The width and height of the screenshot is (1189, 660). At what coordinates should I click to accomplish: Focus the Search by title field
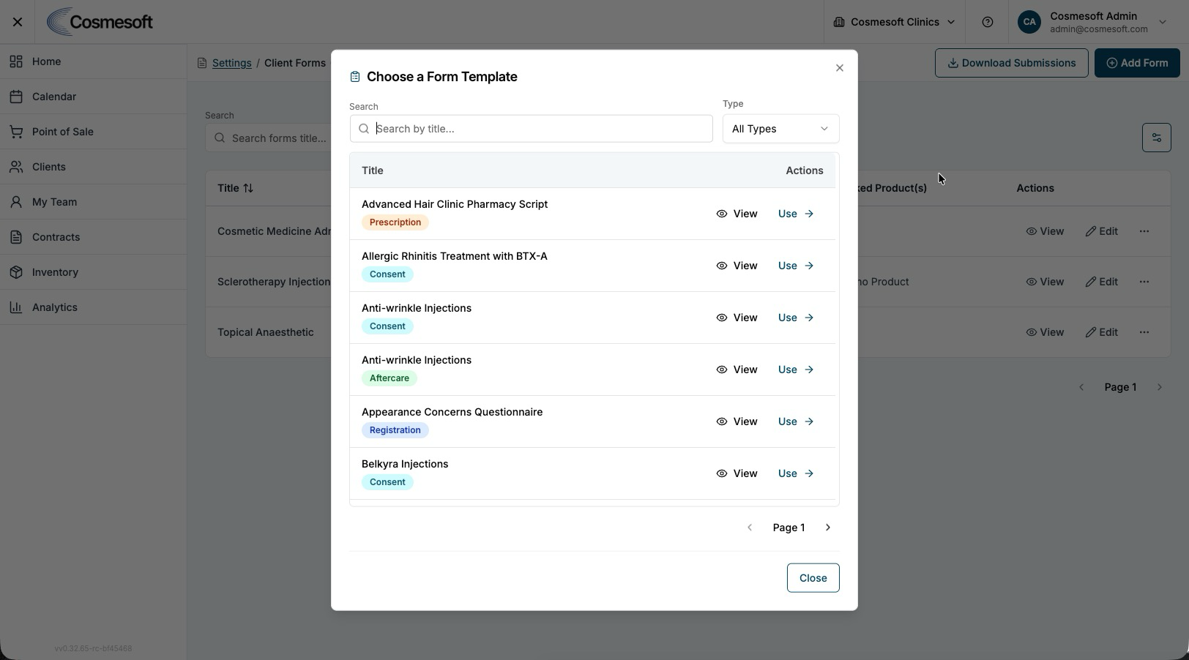coord(531,129)
